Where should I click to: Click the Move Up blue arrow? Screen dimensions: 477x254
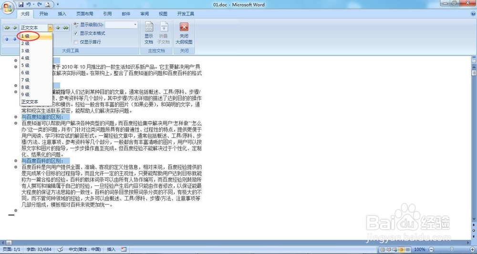(x=7, y=39)
